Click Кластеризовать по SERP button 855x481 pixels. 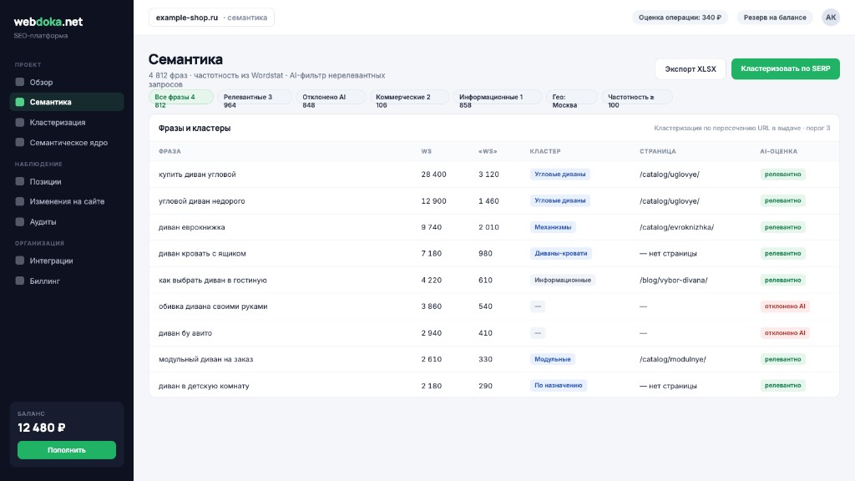[x=785, y=68]
